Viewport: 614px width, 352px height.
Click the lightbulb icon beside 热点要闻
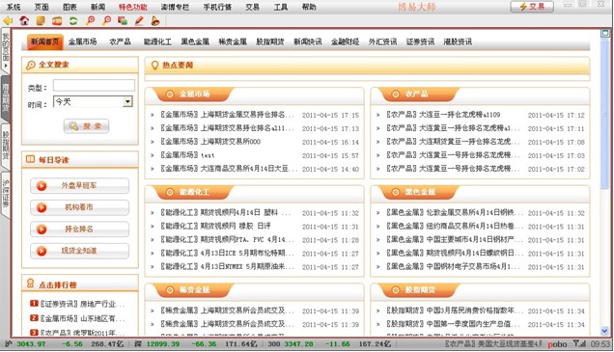(x=154, y=66)
